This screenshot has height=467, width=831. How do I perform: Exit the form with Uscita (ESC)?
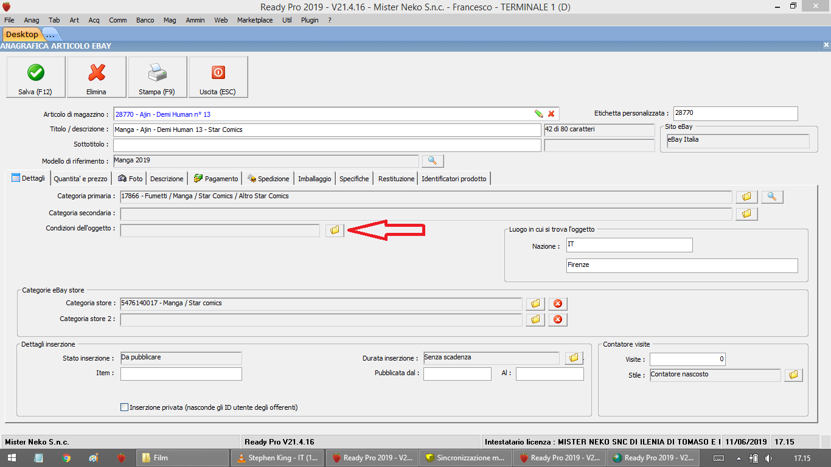218,77
